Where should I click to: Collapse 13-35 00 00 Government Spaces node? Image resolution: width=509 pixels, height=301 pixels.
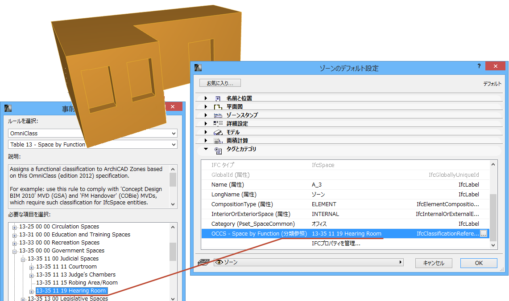click(x=15, y=252)
